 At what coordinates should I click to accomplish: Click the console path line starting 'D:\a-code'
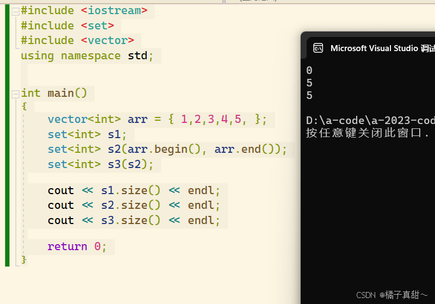pyautogui.click(x=370, y=121)
